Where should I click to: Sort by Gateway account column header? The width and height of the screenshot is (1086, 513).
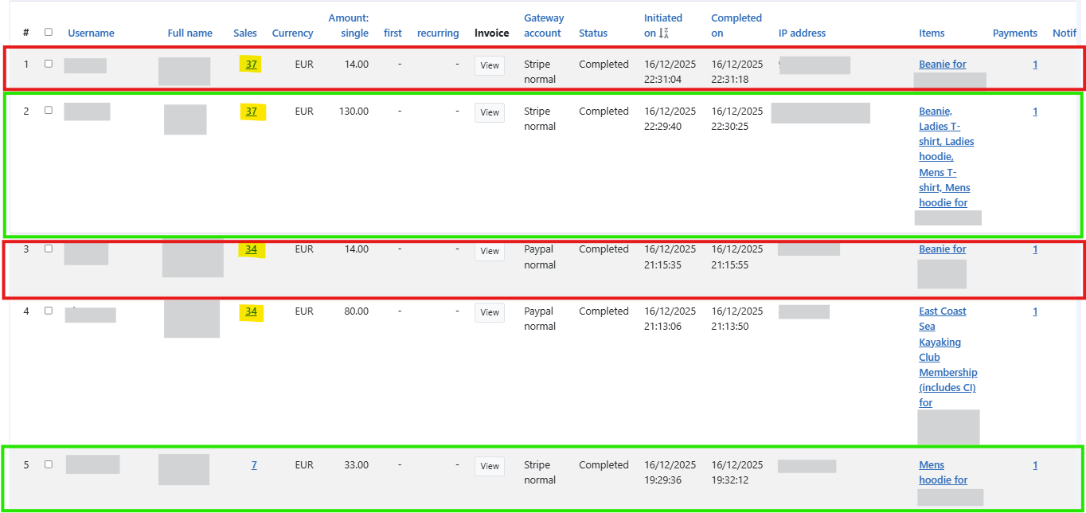pyautogui.click(x=544, y=25)
